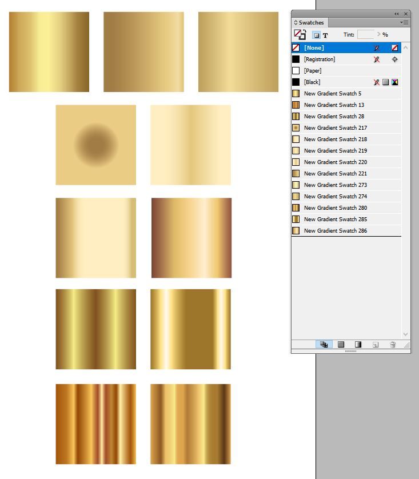Select New Gradient Swatch 273
The width and height of the screenshot is (419, 479).
coord(346,185)
